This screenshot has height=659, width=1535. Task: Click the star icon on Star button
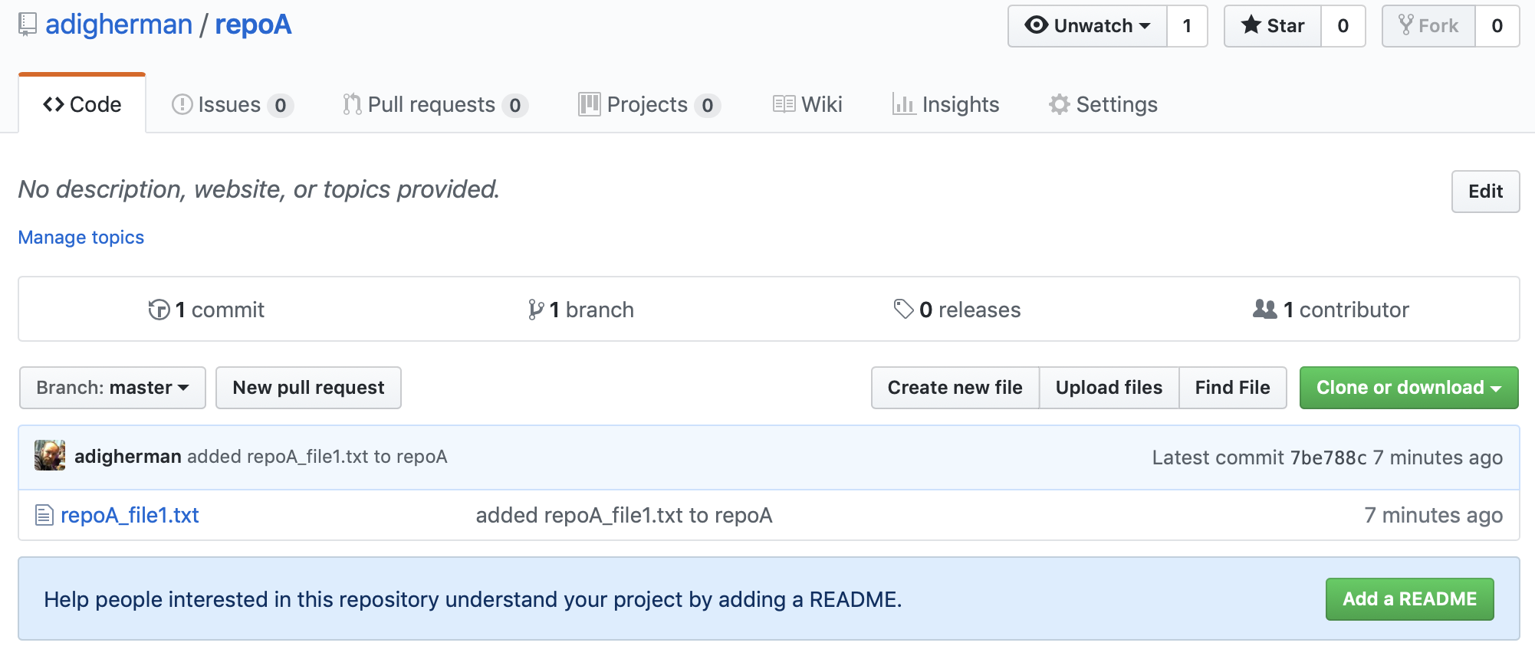point(1251,25)
